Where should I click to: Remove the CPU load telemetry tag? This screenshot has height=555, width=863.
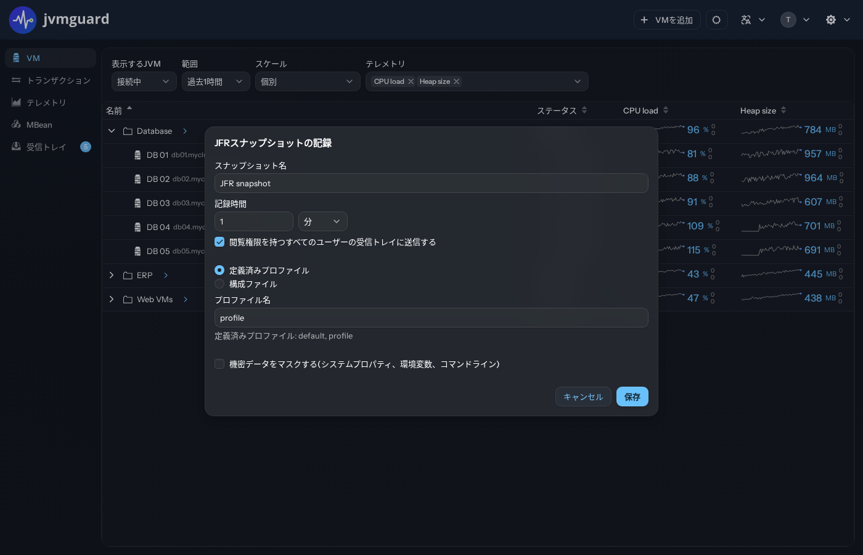pos(411,81)
